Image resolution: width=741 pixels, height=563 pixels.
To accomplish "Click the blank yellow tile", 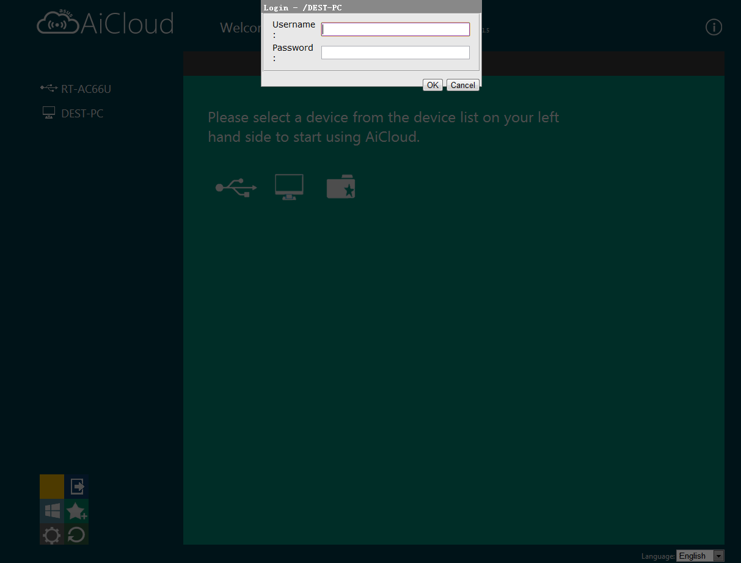I will (52, 487).
